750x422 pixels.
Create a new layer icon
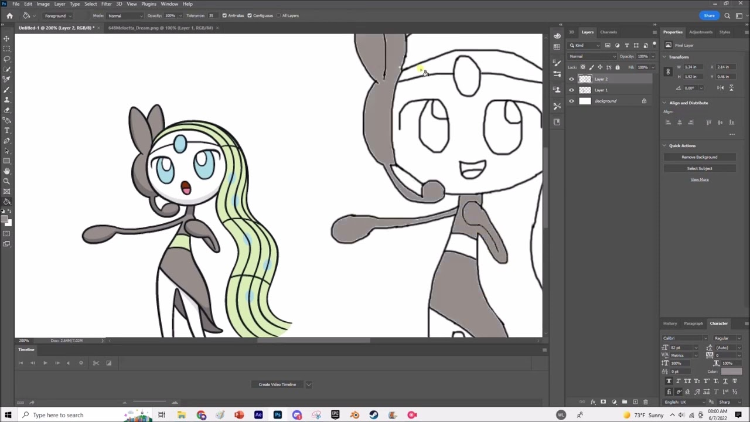point(635,402)
